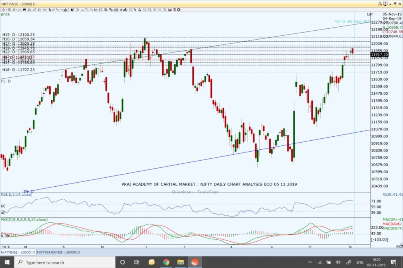403x268 pixels.
Task: Click the H12- D :11905.85 level label
Action: point(18,52)
